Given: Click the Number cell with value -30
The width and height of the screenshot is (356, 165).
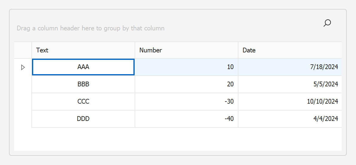Looking at the screenshot, I should (186, 102).
